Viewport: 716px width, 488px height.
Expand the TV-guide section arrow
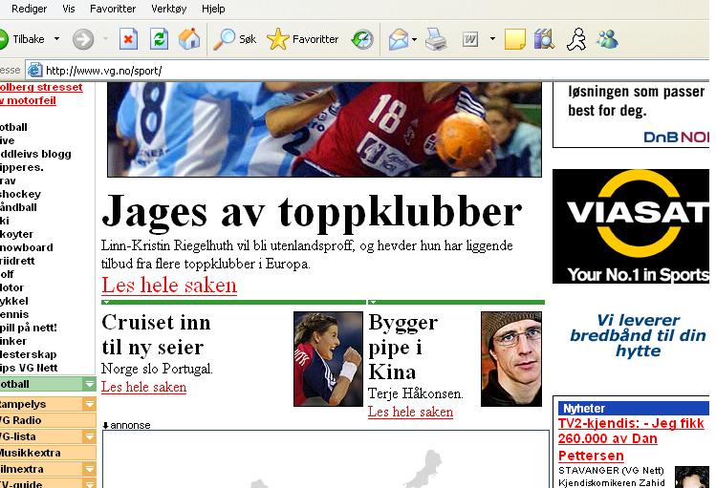pos(90,484)
